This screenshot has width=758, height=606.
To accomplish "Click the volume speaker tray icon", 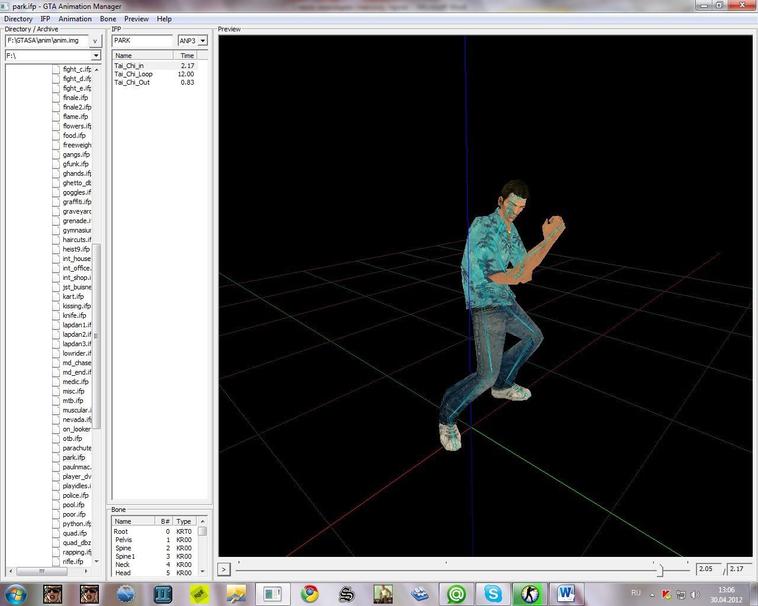I will click(695, 594).
